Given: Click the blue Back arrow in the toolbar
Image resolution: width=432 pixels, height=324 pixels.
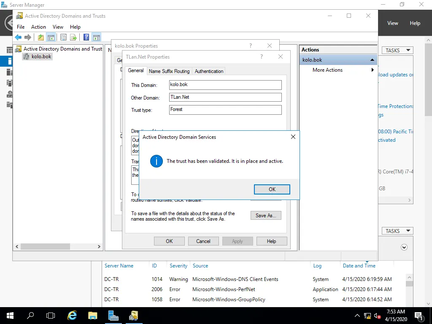Looking at the screenshot, I should tap(18, 37).
